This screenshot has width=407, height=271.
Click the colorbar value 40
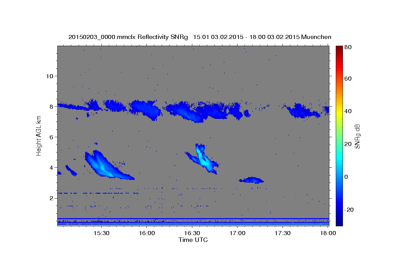(x=348, y=111)
